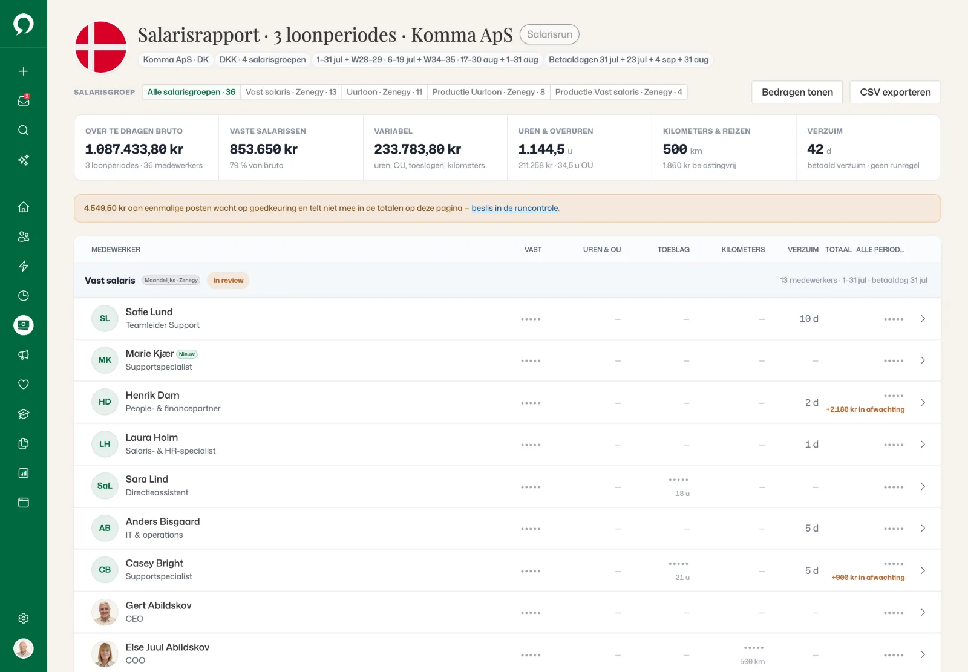Screen dimensions: 968x672
Task: Click the Komma ApS · DK chip
Action: tap(176, 60)
